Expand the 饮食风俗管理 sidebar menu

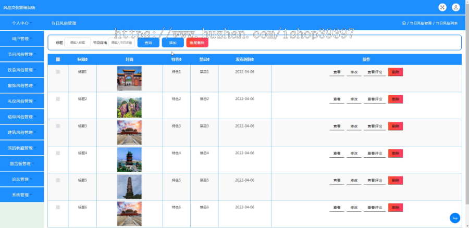22,70
